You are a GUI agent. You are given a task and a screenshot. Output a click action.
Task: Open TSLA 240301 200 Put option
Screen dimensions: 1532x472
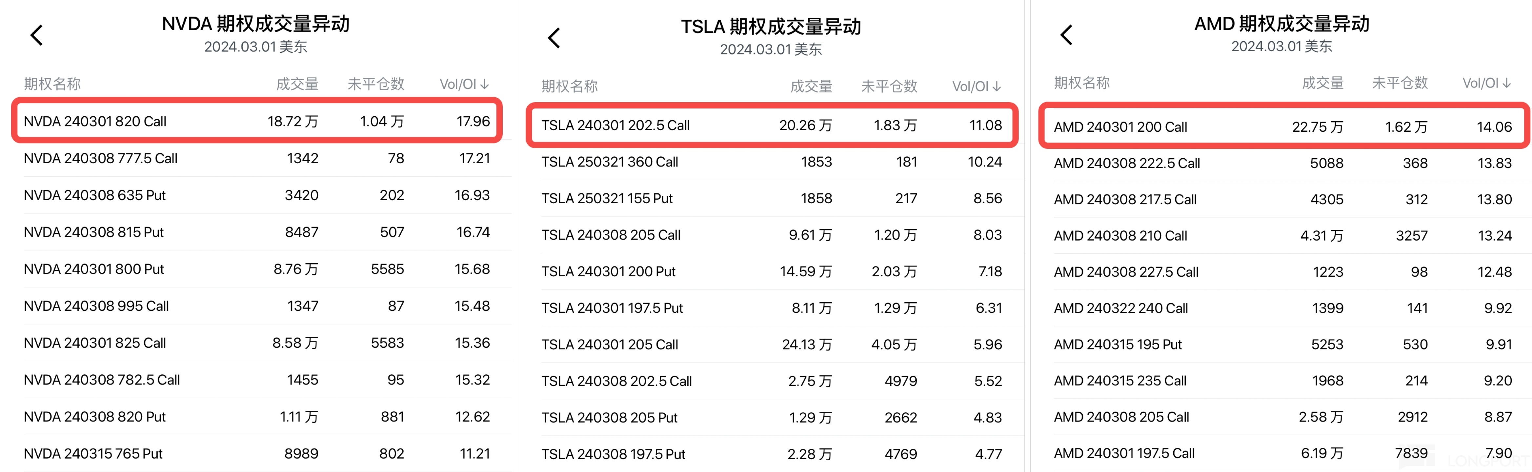click(x=771, y=272)
